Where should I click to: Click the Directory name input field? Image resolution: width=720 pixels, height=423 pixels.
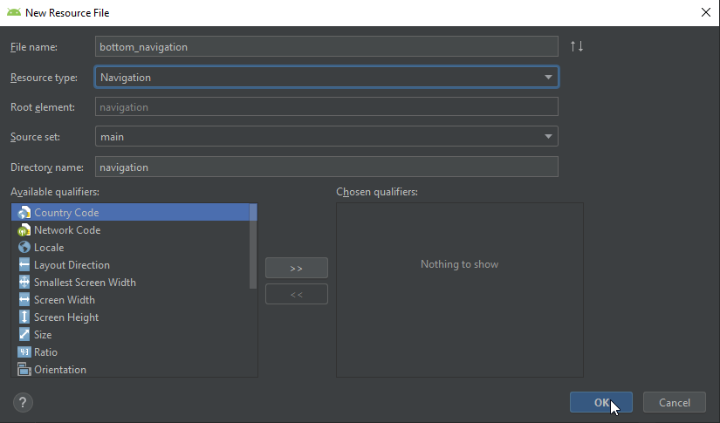pyautogui.click(x=326, y=167)
